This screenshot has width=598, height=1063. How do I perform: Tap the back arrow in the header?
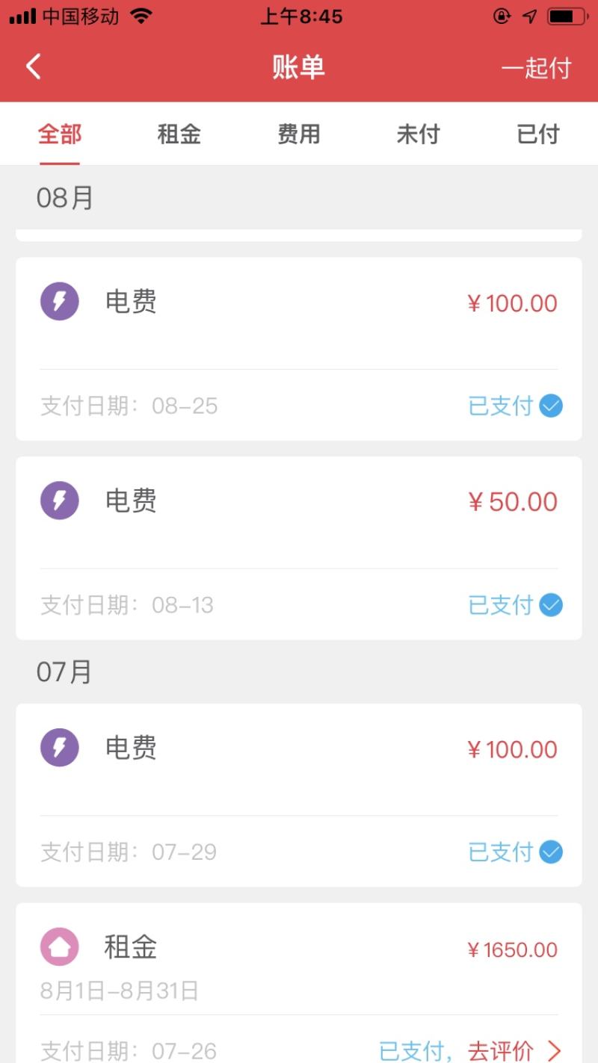coord(33,66)
